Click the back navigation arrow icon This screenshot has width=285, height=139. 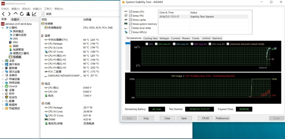pyautogui.click(x=4, y=14)
